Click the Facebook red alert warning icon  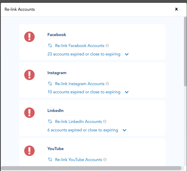(29, 37)
